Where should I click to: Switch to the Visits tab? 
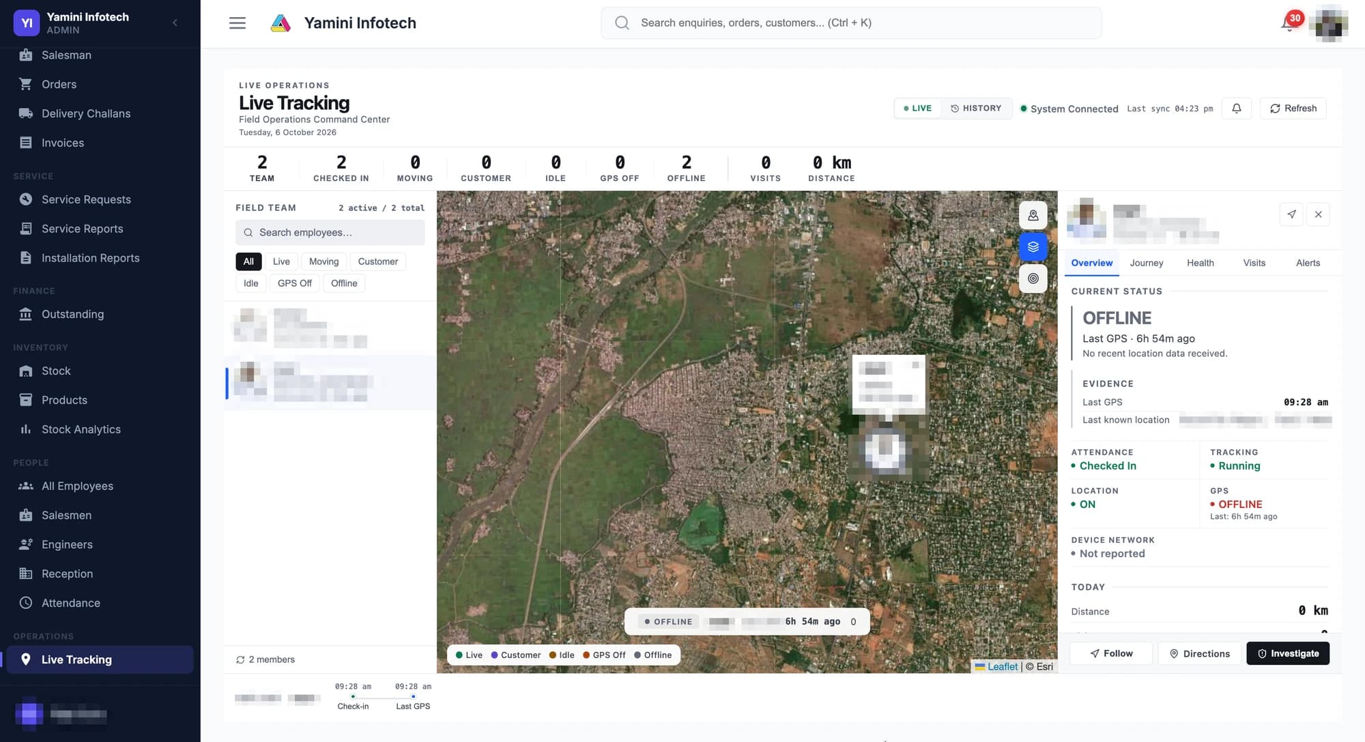coord(1254,263)
